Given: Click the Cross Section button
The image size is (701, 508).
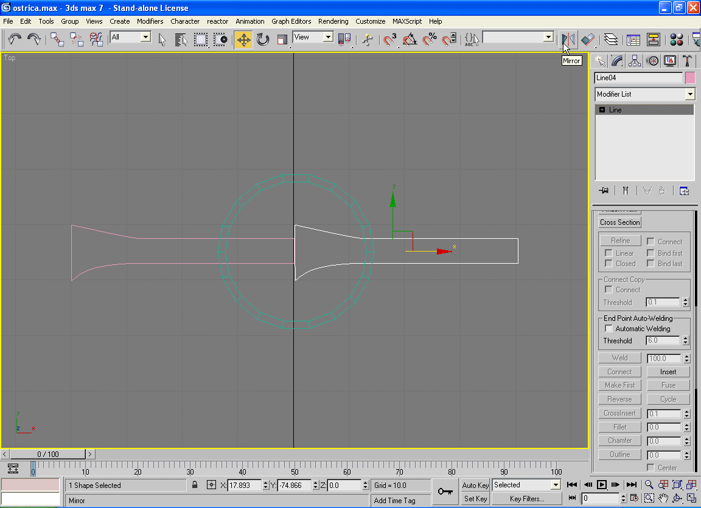Looking at the screenshot, I should coord(620,222).
